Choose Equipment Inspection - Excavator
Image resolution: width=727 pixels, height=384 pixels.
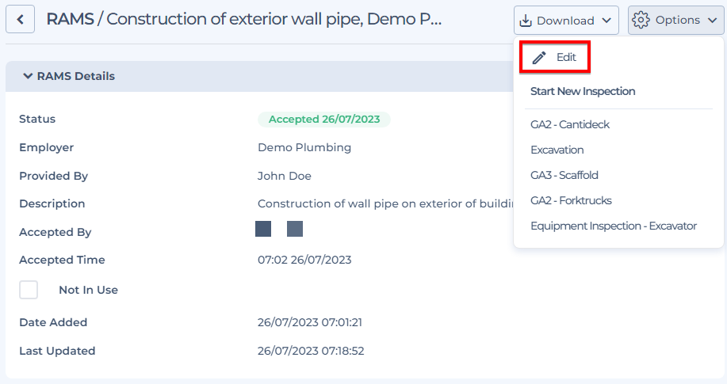point(614,226)
